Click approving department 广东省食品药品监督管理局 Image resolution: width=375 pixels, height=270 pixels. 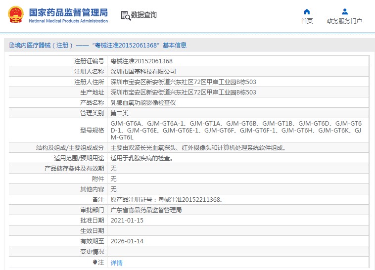point(146,210)
